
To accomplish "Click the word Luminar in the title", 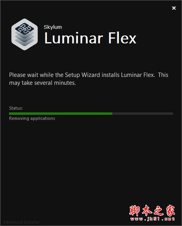I will [x=74, y=38].
